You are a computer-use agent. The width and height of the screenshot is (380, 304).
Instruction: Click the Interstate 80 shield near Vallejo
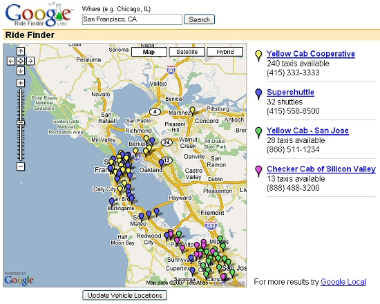point(171,70)
